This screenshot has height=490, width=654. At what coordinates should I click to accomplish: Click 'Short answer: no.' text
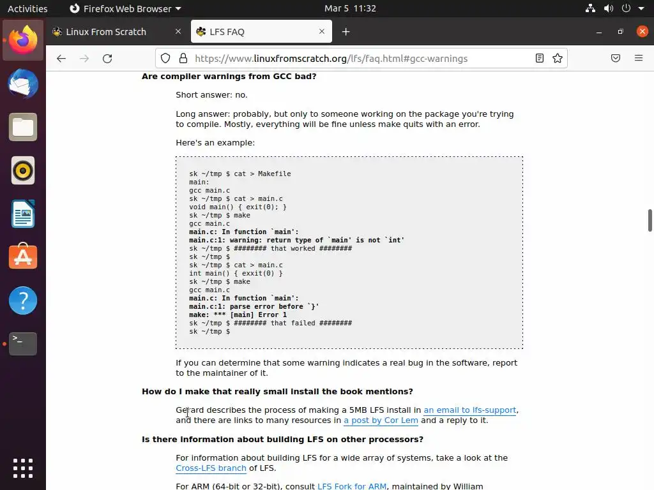(x=211, y=94)
